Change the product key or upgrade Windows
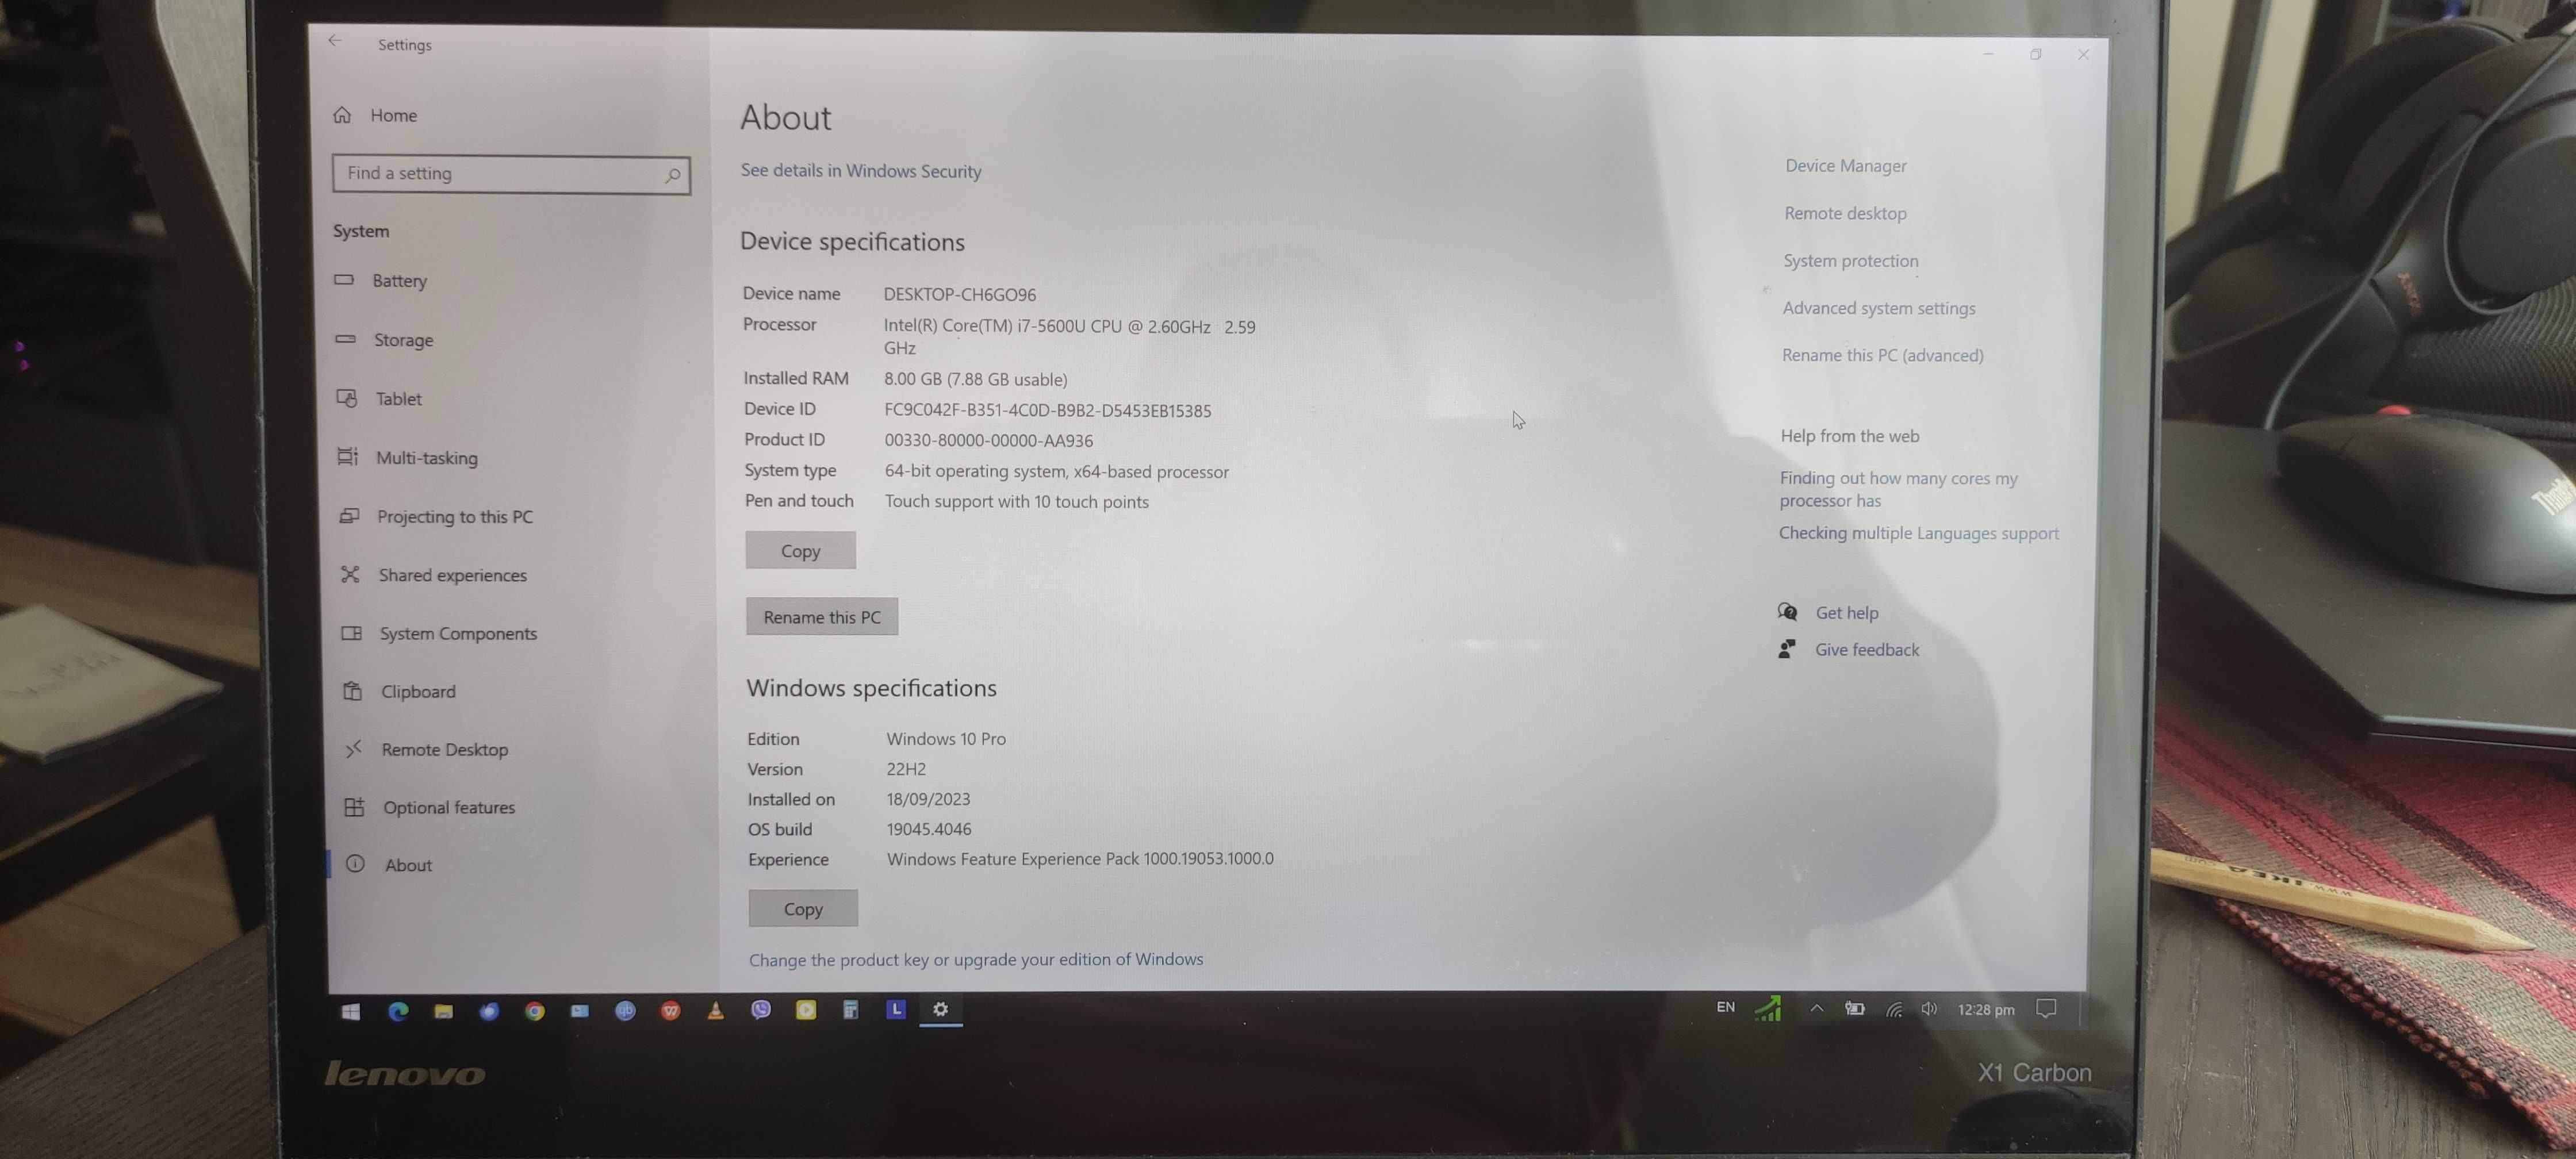2576x1159 pixels. (x=976, y=959)
